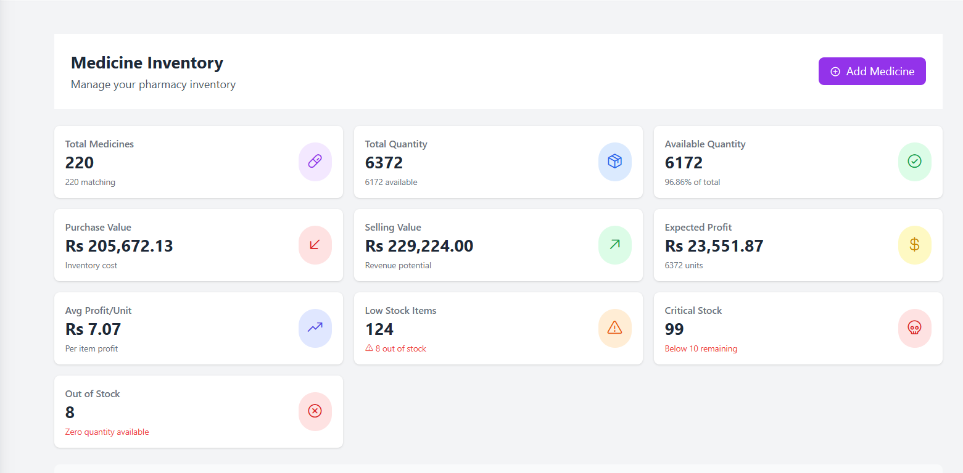Click the box icon on Total Quantity

614,162
